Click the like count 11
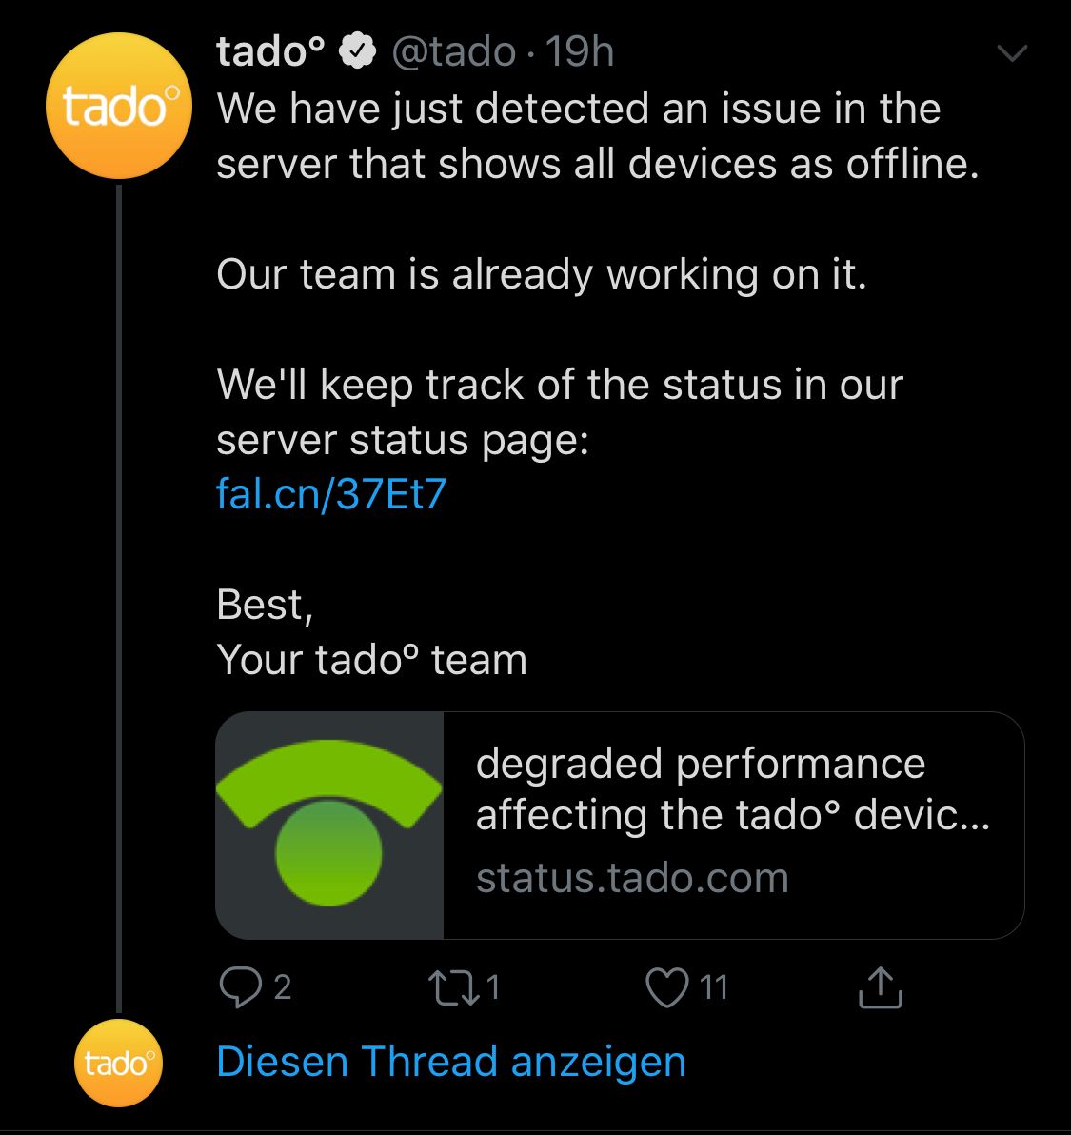Image resolution: width=1071 pixels, height=1135 pixels. click(x=713, y=987)
